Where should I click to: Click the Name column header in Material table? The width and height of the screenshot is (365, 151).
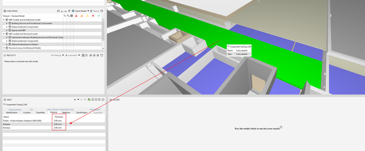click(x=6, y=117)
